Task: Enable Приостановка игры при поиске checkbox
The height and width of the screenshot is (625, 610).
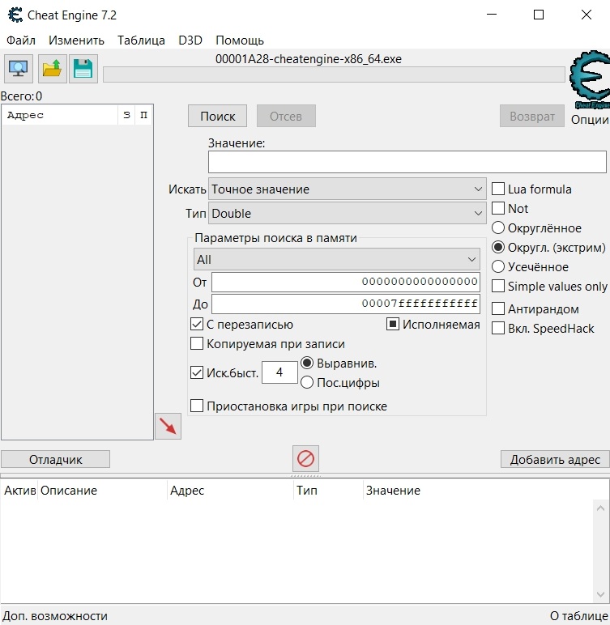Action: pos(197,406)
